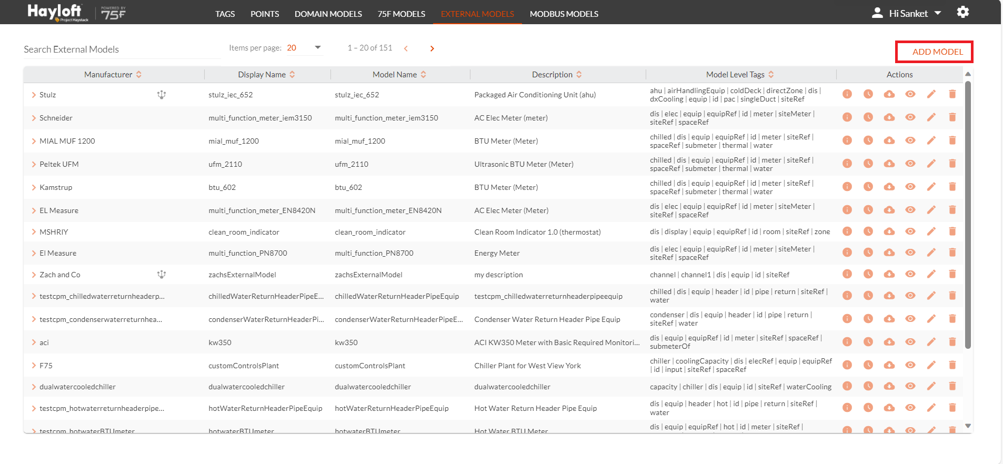Screen dimensions: 1003x464
Task: Delete trash for chilledWaterReturnHeaderPipeEquip row
Action: tap(952, 296)
